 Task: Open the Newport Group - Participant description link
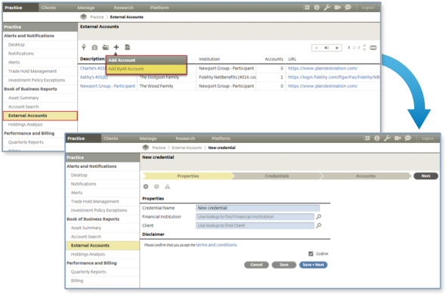tap(107, 86)
